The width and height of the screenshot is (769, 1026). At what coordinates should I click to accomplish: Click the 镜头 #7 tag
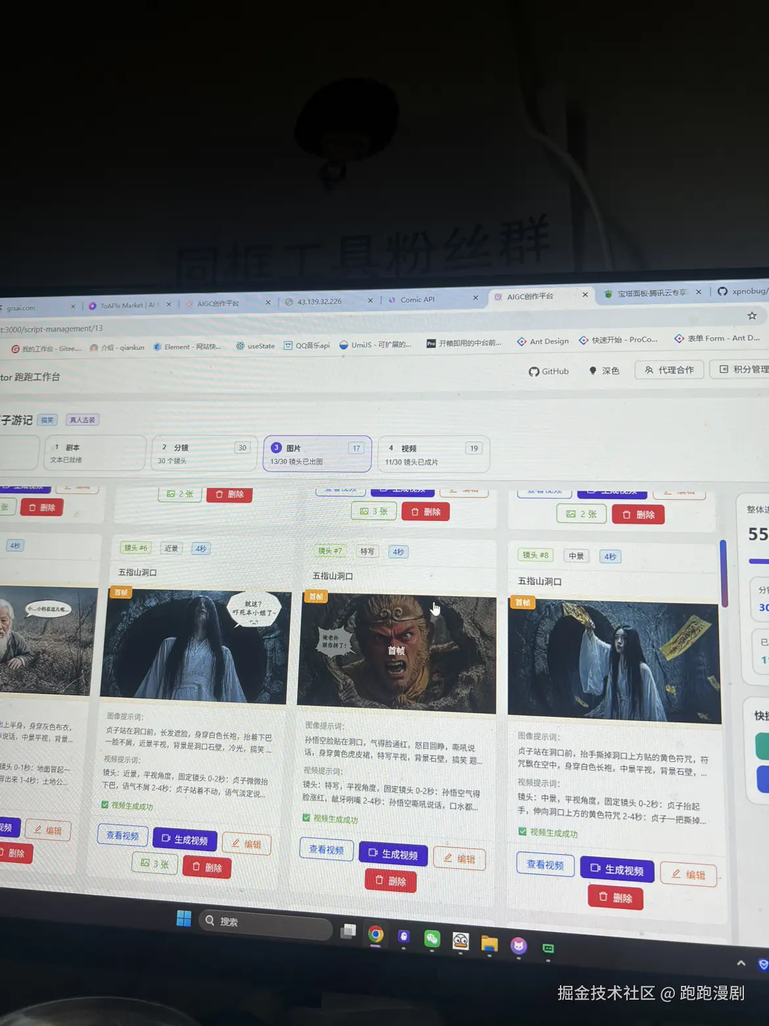pyautogui.click(x=330, y=550)
